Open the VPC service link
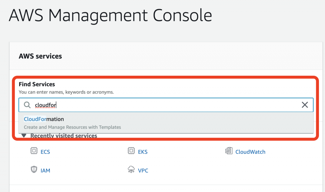 tap(143, 170)
